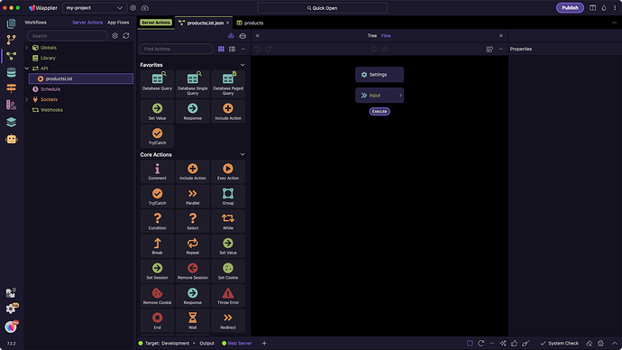Screen dimensions: 622x350
Task: Open the Output tab
Action: 206,344
